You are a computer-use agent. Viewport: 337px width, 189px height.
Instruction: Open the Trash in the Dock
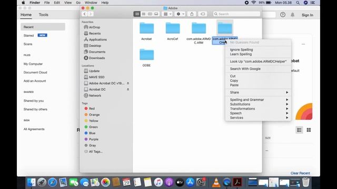click(305, 182)
